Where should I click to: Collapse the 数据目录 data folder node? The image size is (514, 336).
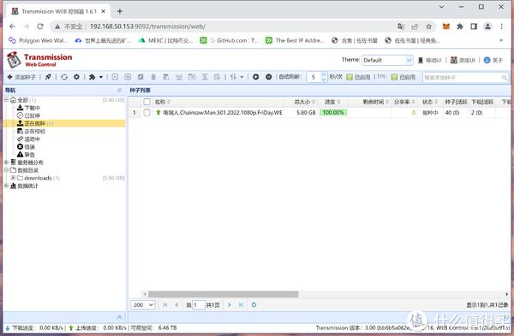6,170
